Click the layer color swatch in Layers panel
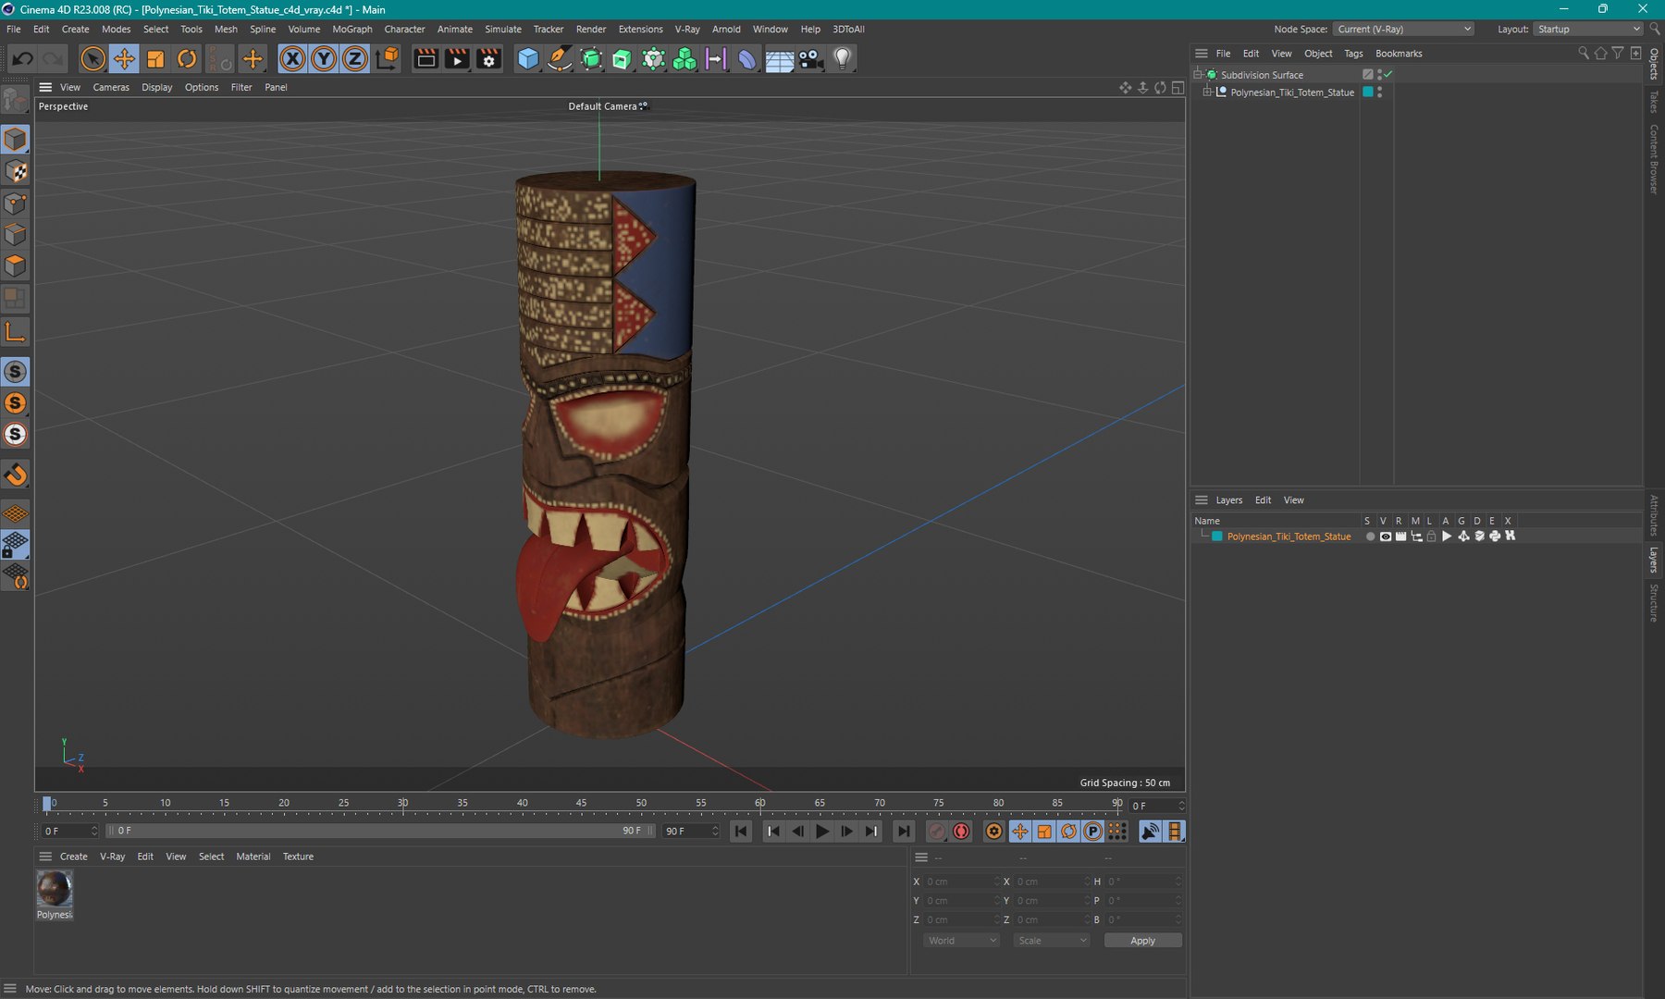The height and width of the screenshot is (999, 1665). coord(1217,536)
